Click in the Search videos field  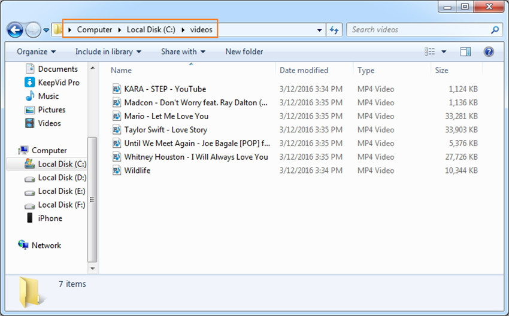pos(419,29)
